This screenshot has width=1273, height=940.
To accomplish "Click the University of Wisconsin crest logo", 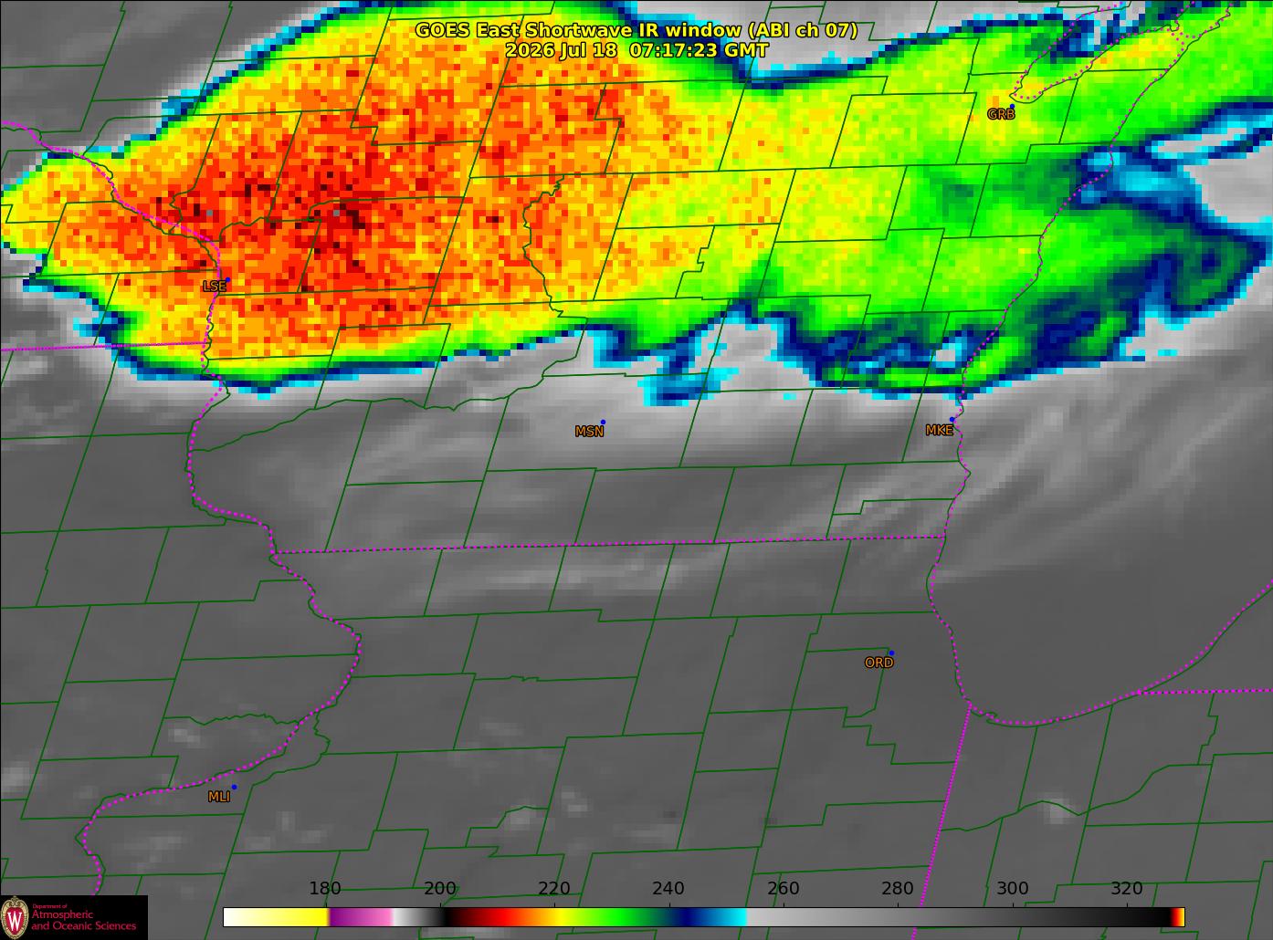I will pos(15,916).
